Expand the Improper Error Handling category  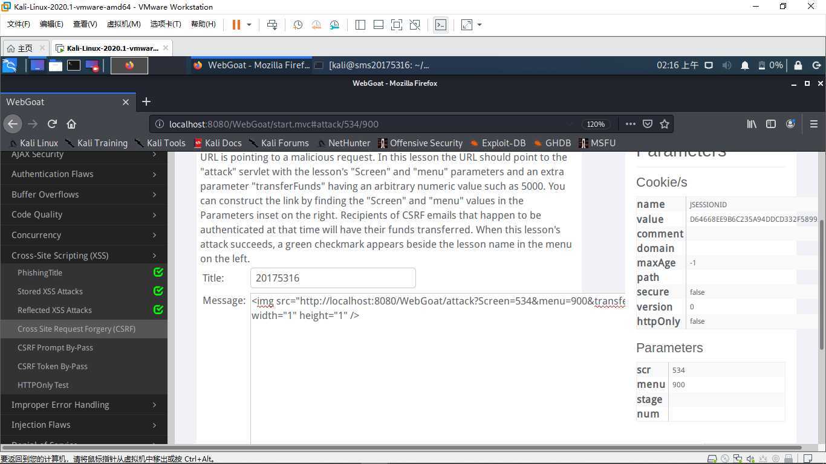coord(83,405)
